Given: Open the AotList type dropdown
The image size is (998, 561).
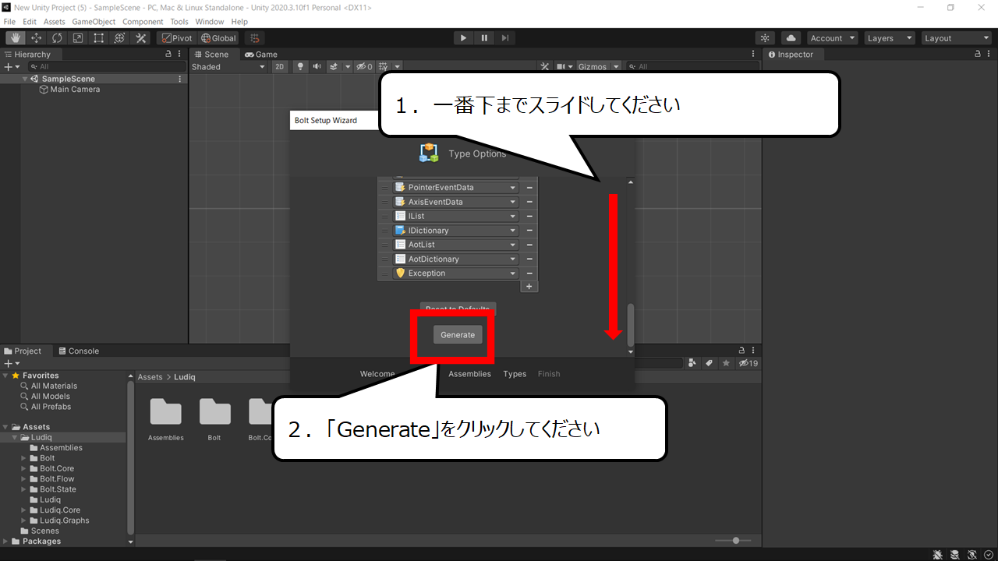Looking at the screenshot, I should 455,245.
